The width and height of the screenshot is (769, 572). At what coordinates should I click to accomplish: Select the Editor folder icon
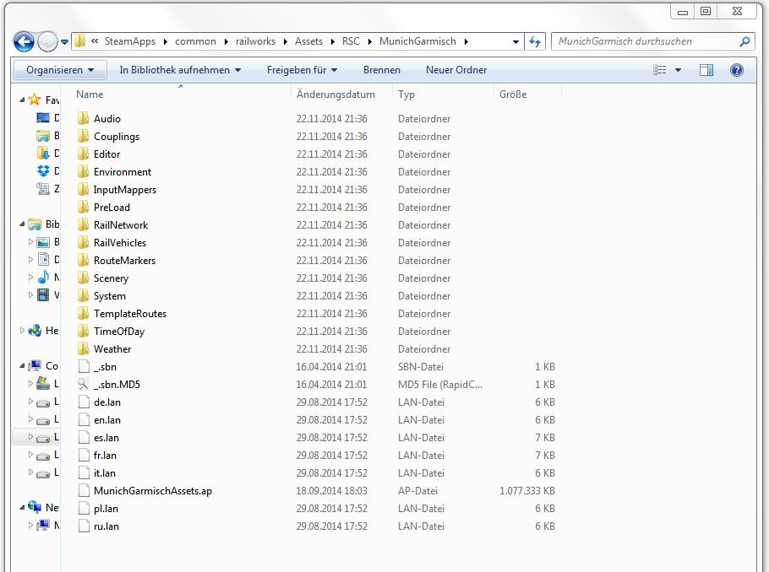[84, 154]
